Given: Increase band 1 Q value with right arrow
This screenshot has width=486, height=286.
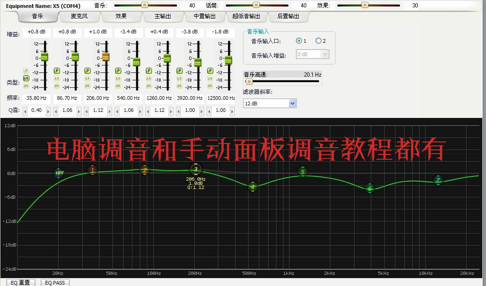Looking at the screenshot, I should point(49,111).
